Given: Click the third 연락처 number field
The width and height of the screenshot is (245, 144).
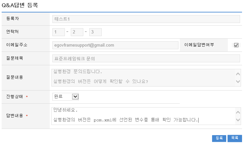Looking at the screenshot, I should pyautogui.click(x=95, y=32).
